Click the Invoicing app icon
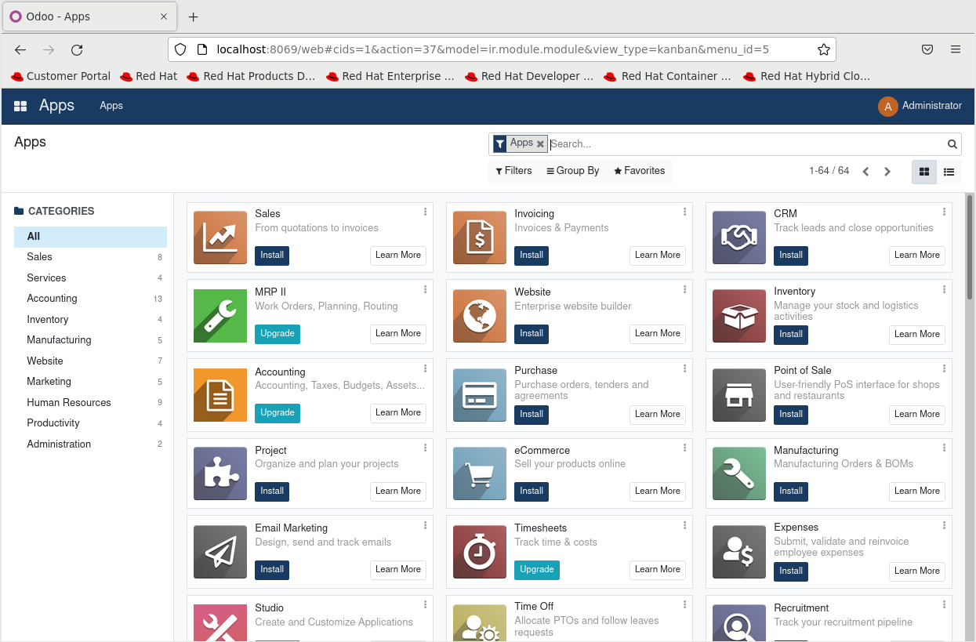The height and width of the screenshot is (642, 976). pyautogui.click(x=480, y=238)
